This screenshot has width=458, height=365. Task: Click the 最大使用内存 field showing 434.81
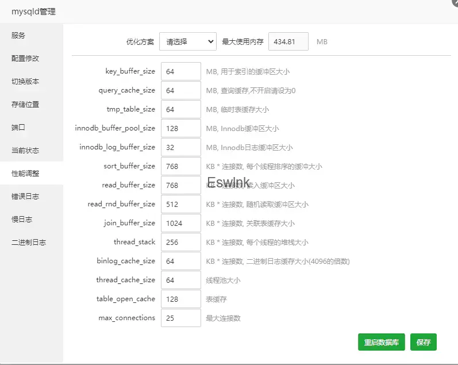288,41
